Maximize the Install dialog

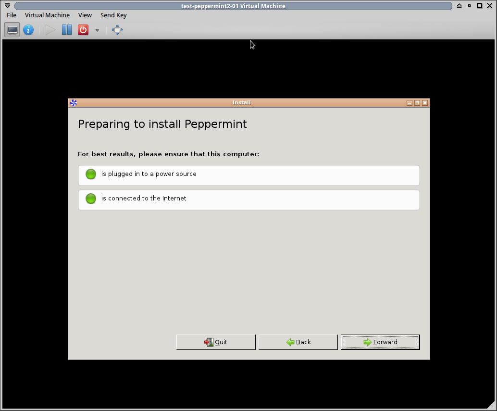pos(417,103)
